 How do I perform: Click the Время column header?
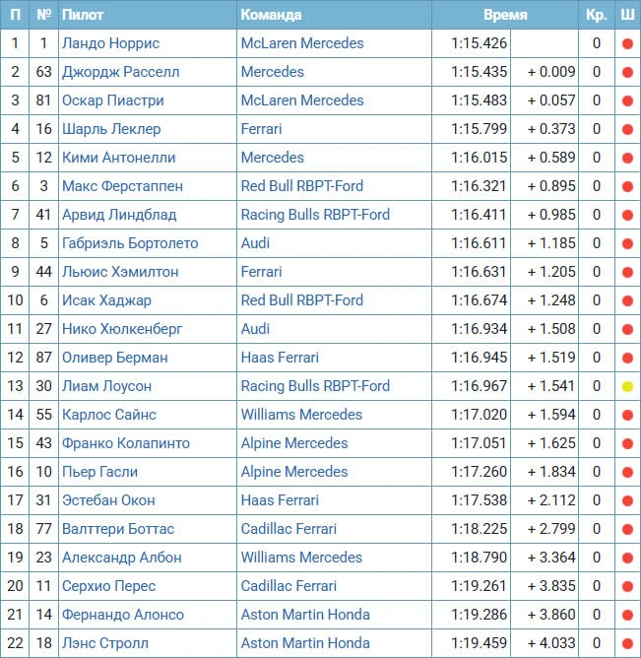click(505, 15)
